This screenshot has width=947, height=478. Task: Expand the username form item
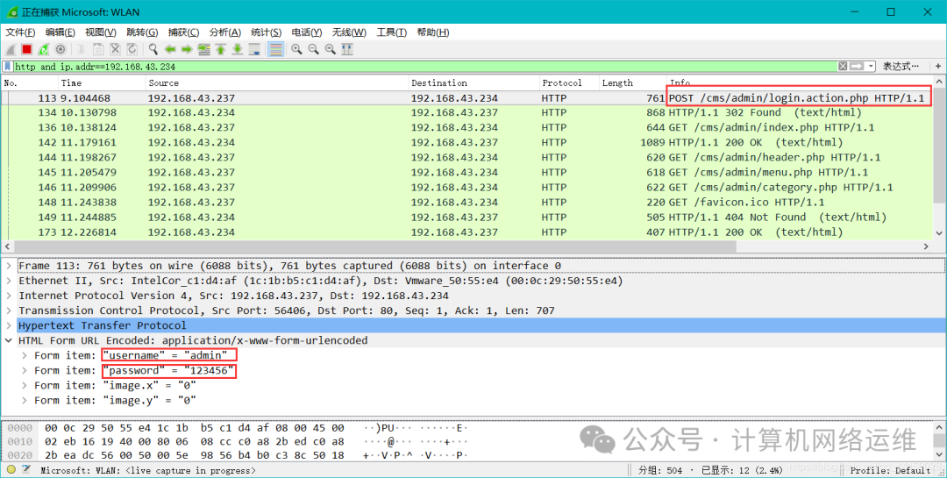click(24, 355)
